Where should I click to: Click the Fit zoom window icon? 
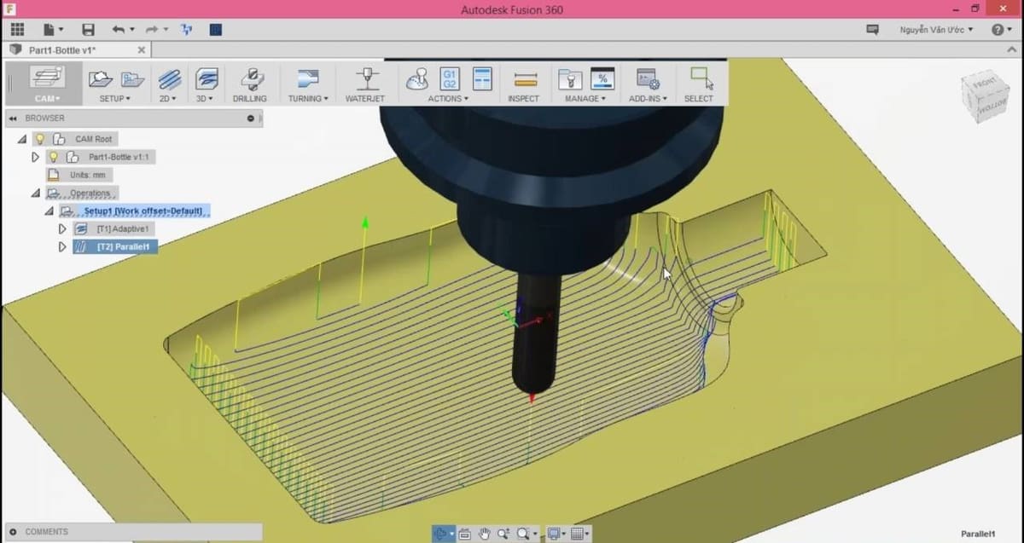(522, 534)
